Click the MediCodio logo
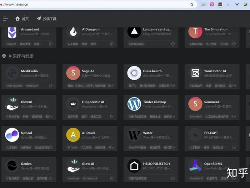 12,73
